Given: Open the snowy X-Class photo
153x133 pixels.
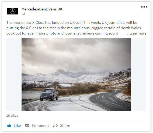Looking at the screenshot, I should click(x=76, y=74).
